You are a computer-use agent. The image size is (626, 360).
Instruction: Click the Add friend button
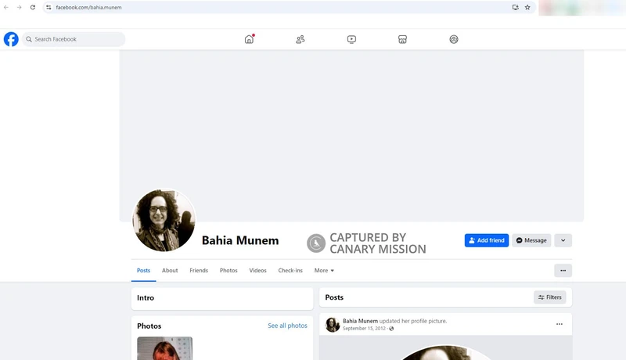point(487,240)
